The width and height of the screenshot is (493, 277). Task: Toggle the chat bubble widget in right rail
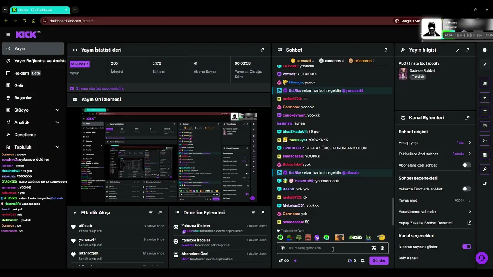pyautogui.click(x=485, y=126)
